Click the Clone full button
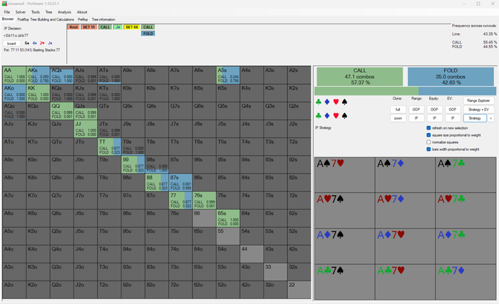This screenshot has width=499, height=304. click(x=398, y=110)
